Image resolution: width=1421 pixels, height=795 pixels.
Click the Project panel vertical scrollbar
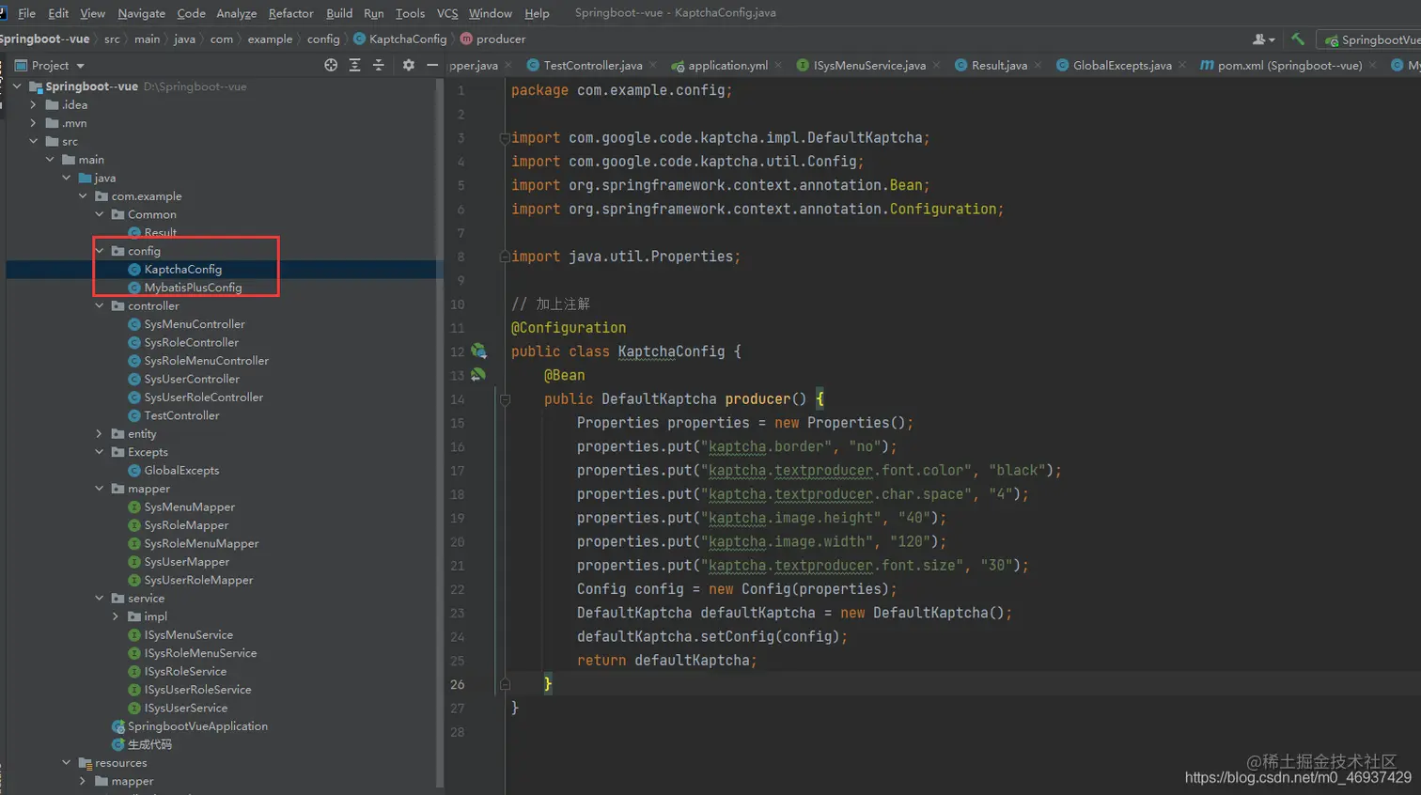440,432
